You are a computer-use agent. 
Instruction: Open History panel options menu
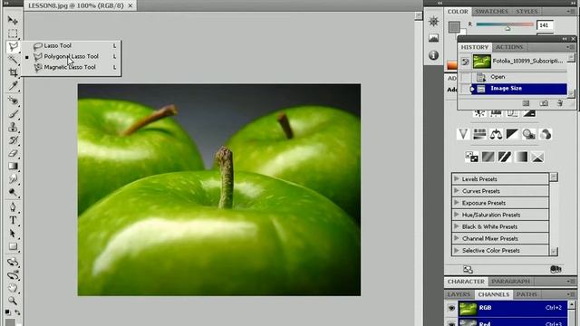tap(570, 47)
